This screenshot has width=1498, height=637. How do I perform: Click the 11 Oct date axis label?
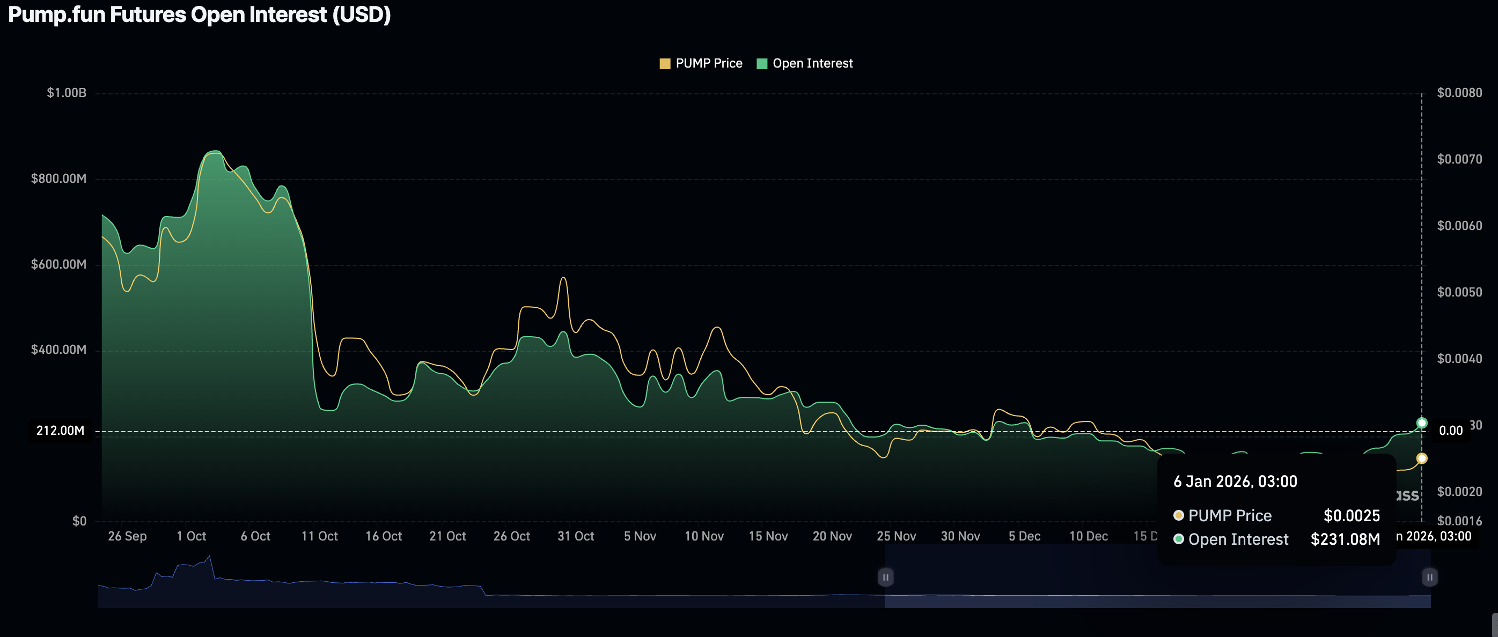pos(319,536)
